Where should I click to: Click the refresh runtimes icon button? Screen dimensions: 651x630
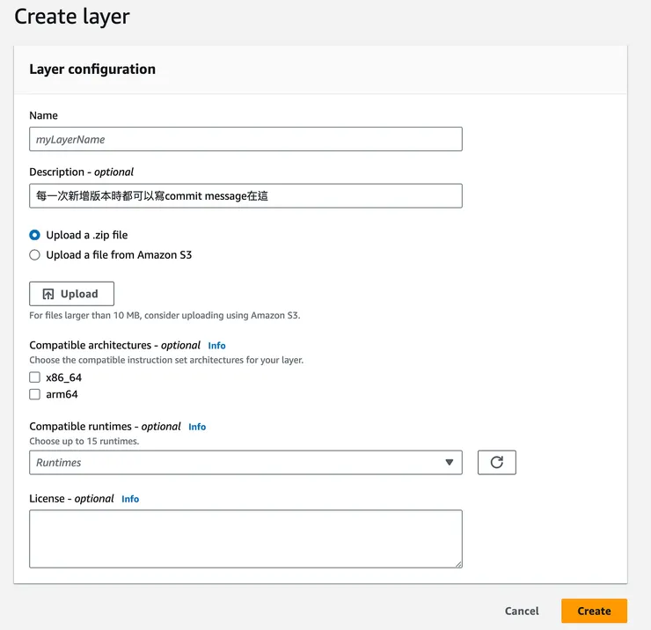tap(496, 462)
